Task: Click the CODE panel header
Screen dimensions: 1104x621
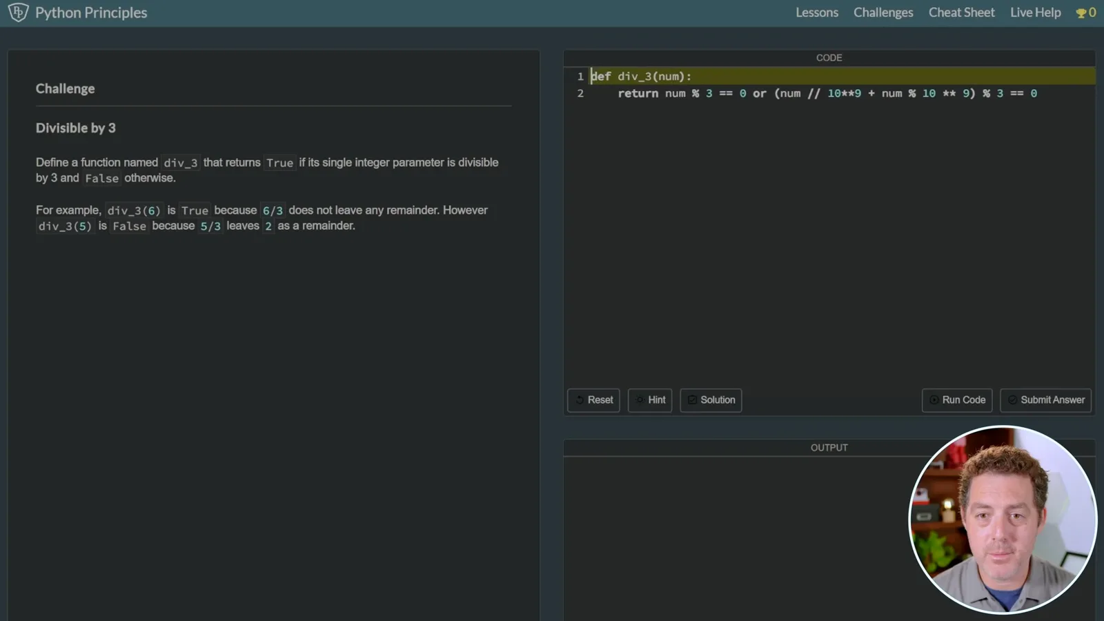Action: click(829, 58)
